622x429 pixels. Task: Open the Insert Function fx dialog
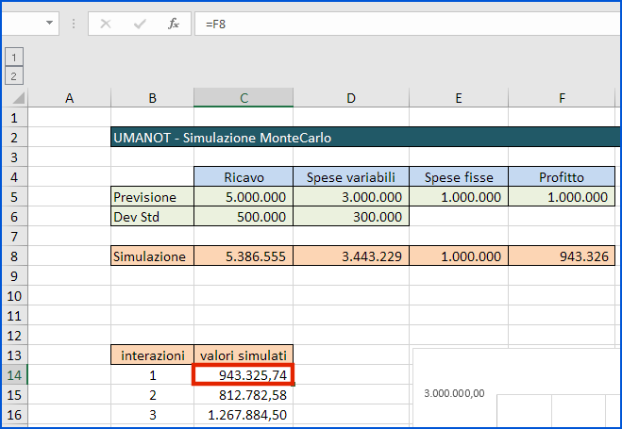coord(174,24)
